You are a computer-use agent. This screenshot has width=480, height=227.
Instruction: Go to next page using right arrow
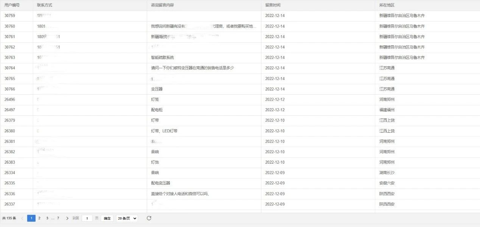click(x=67, y=218)
